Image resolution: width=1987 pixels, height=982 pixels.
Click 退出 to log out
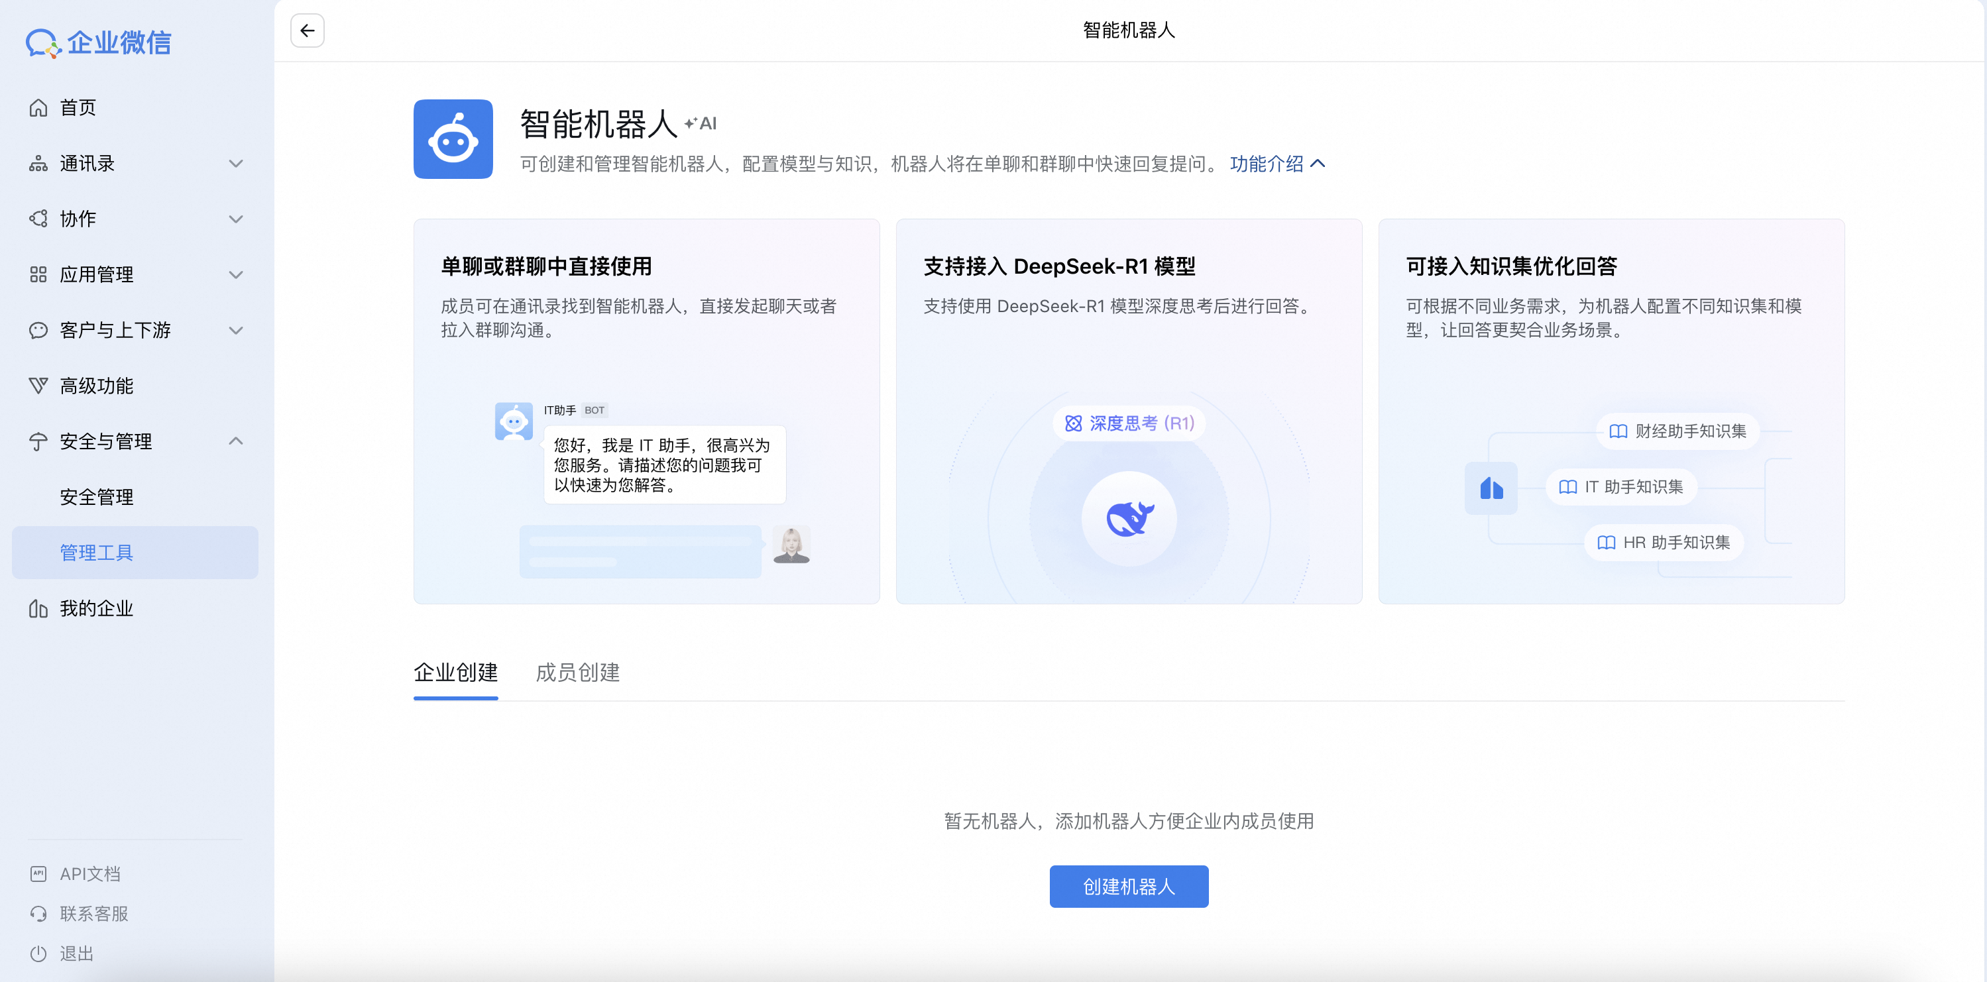(77, 954)
